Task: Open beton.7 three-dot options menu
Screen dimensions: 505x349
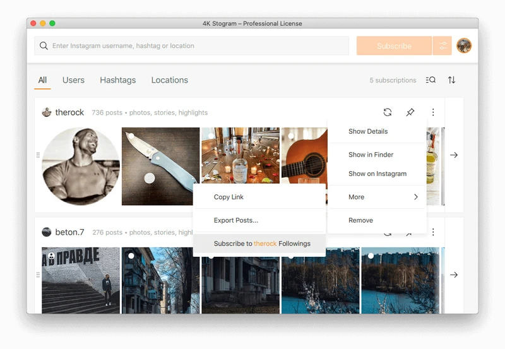Action: tap(433, 232)
